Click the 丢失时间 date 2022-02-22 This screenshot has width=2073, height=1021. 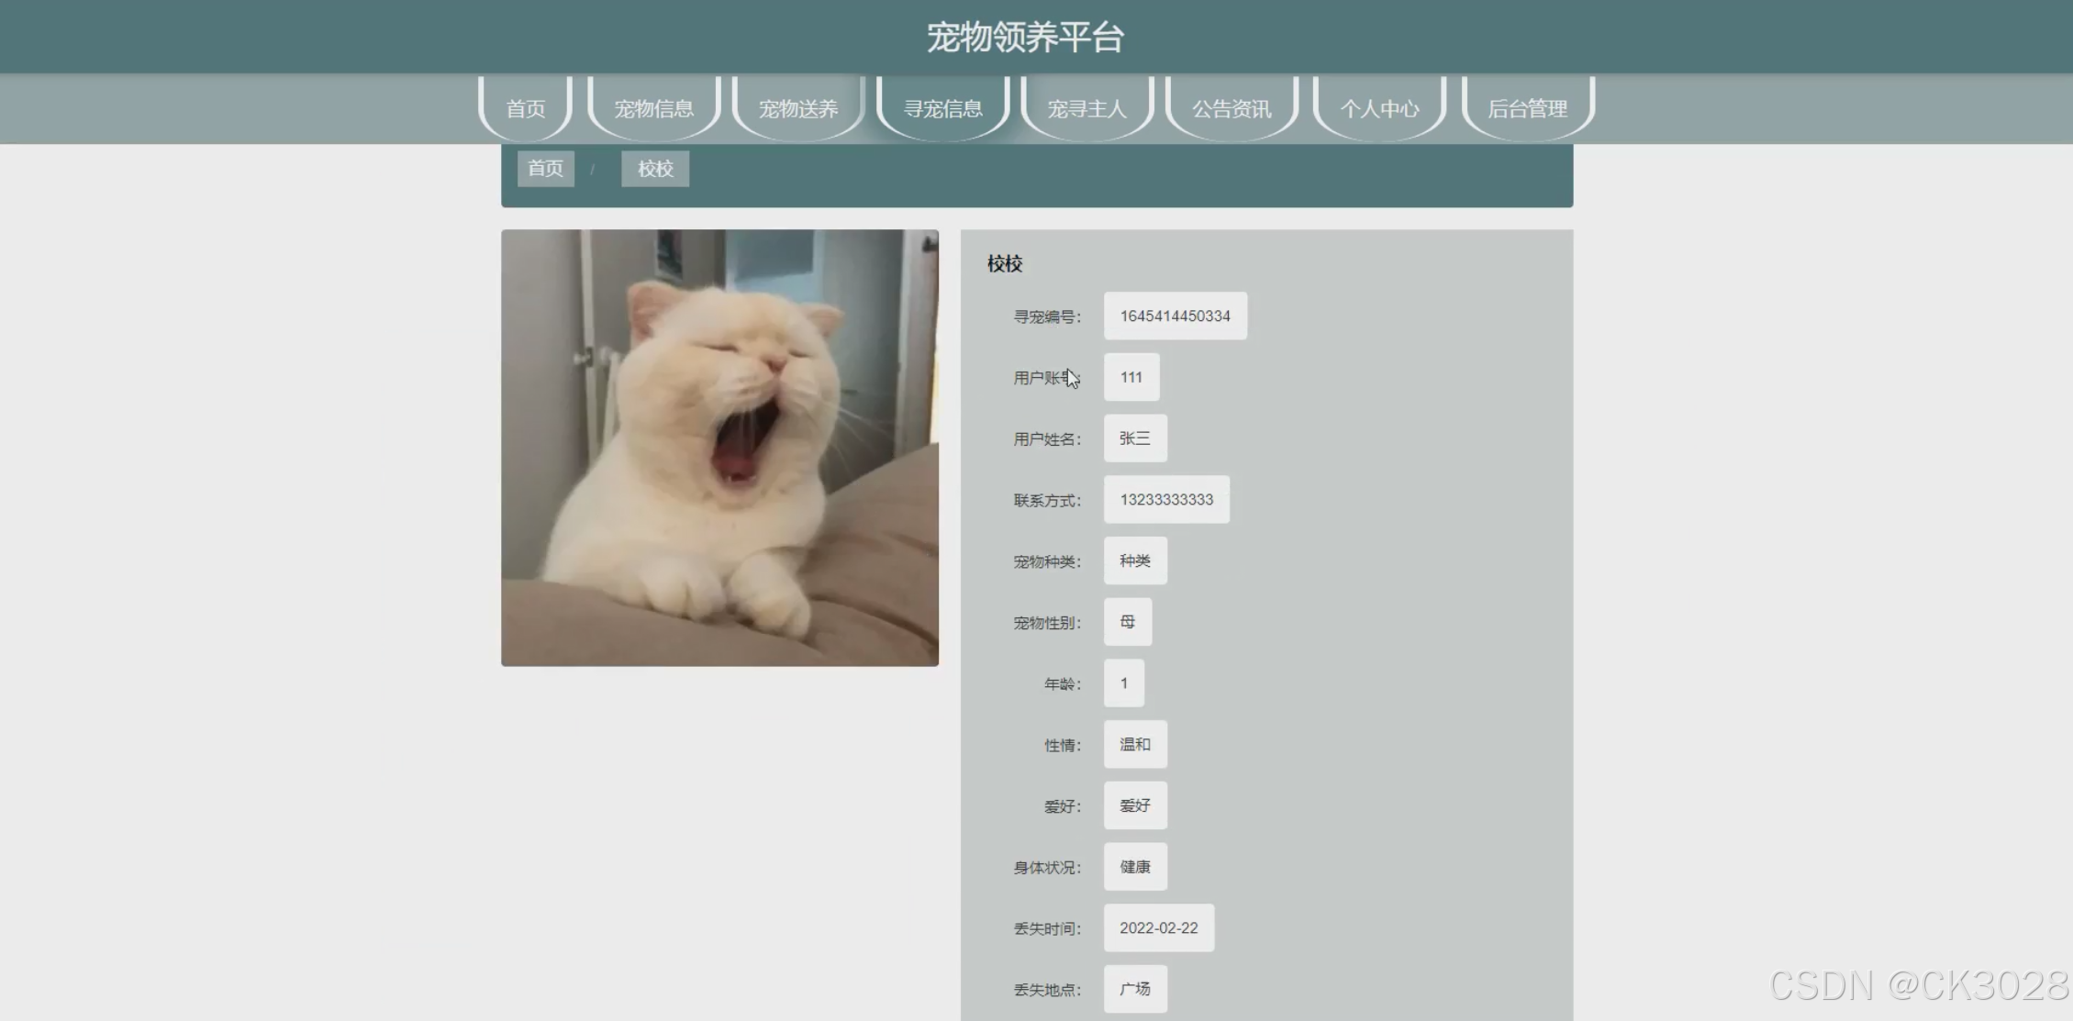[x=1158, y=928]
